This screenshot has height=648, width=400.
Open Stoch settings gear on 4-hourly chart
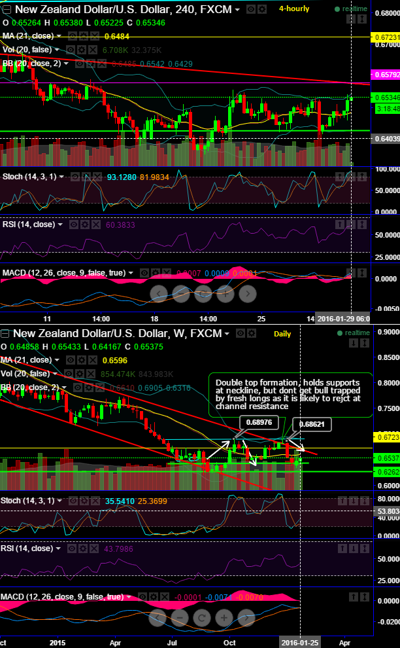[x=86, y=177]
